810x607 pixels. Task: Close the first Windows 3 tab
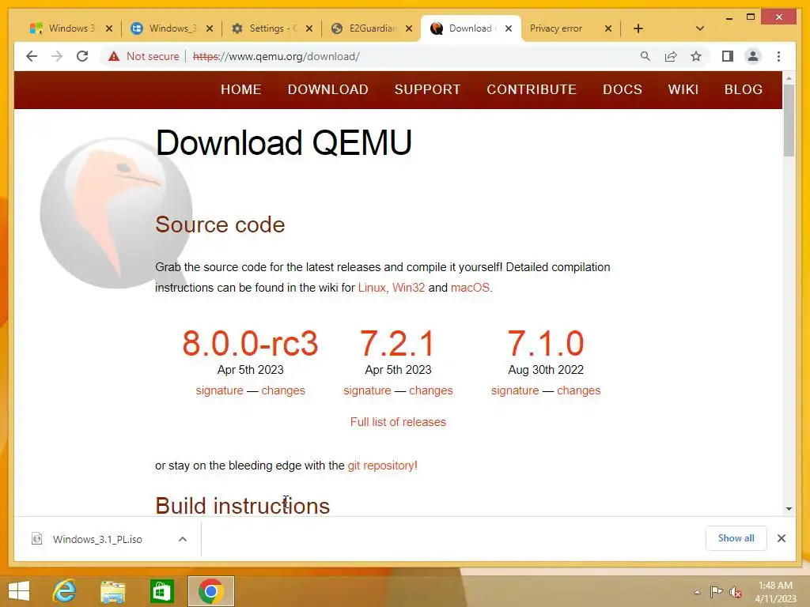pyautogui.click(x=108, y=28)
